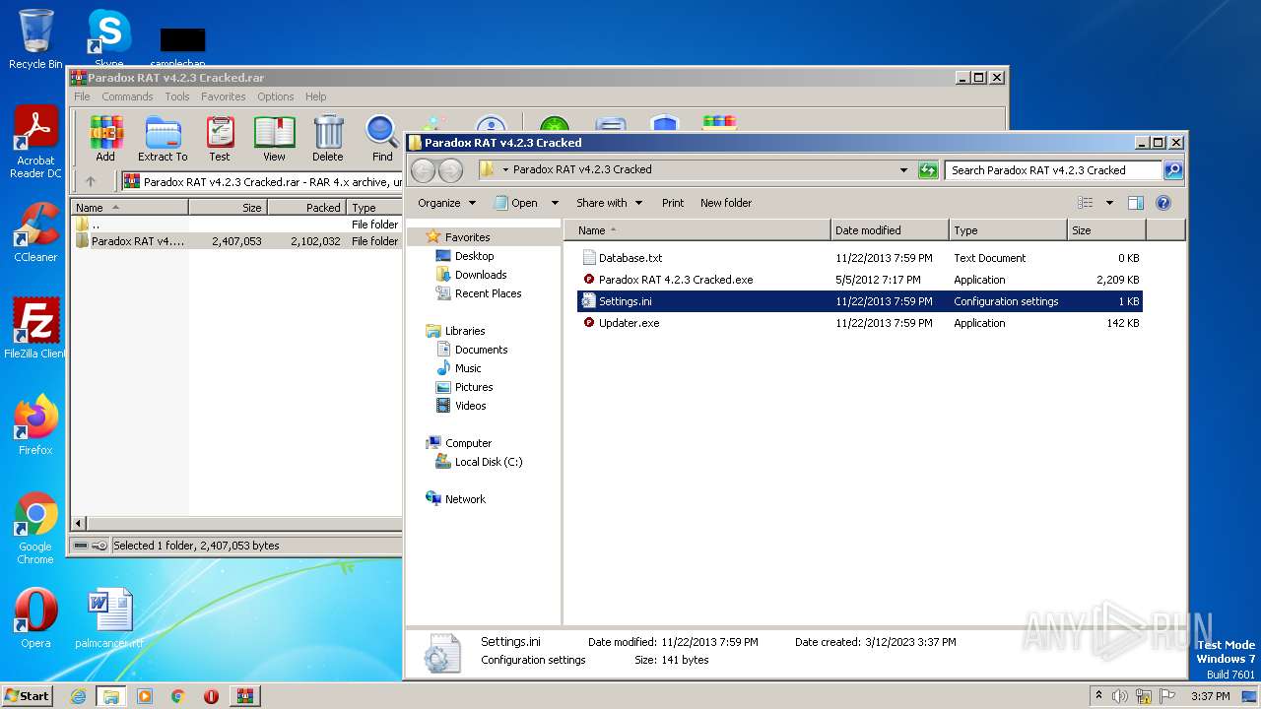
Task: Open Acrobat Reader DC desktop icon
Action: 35,143
